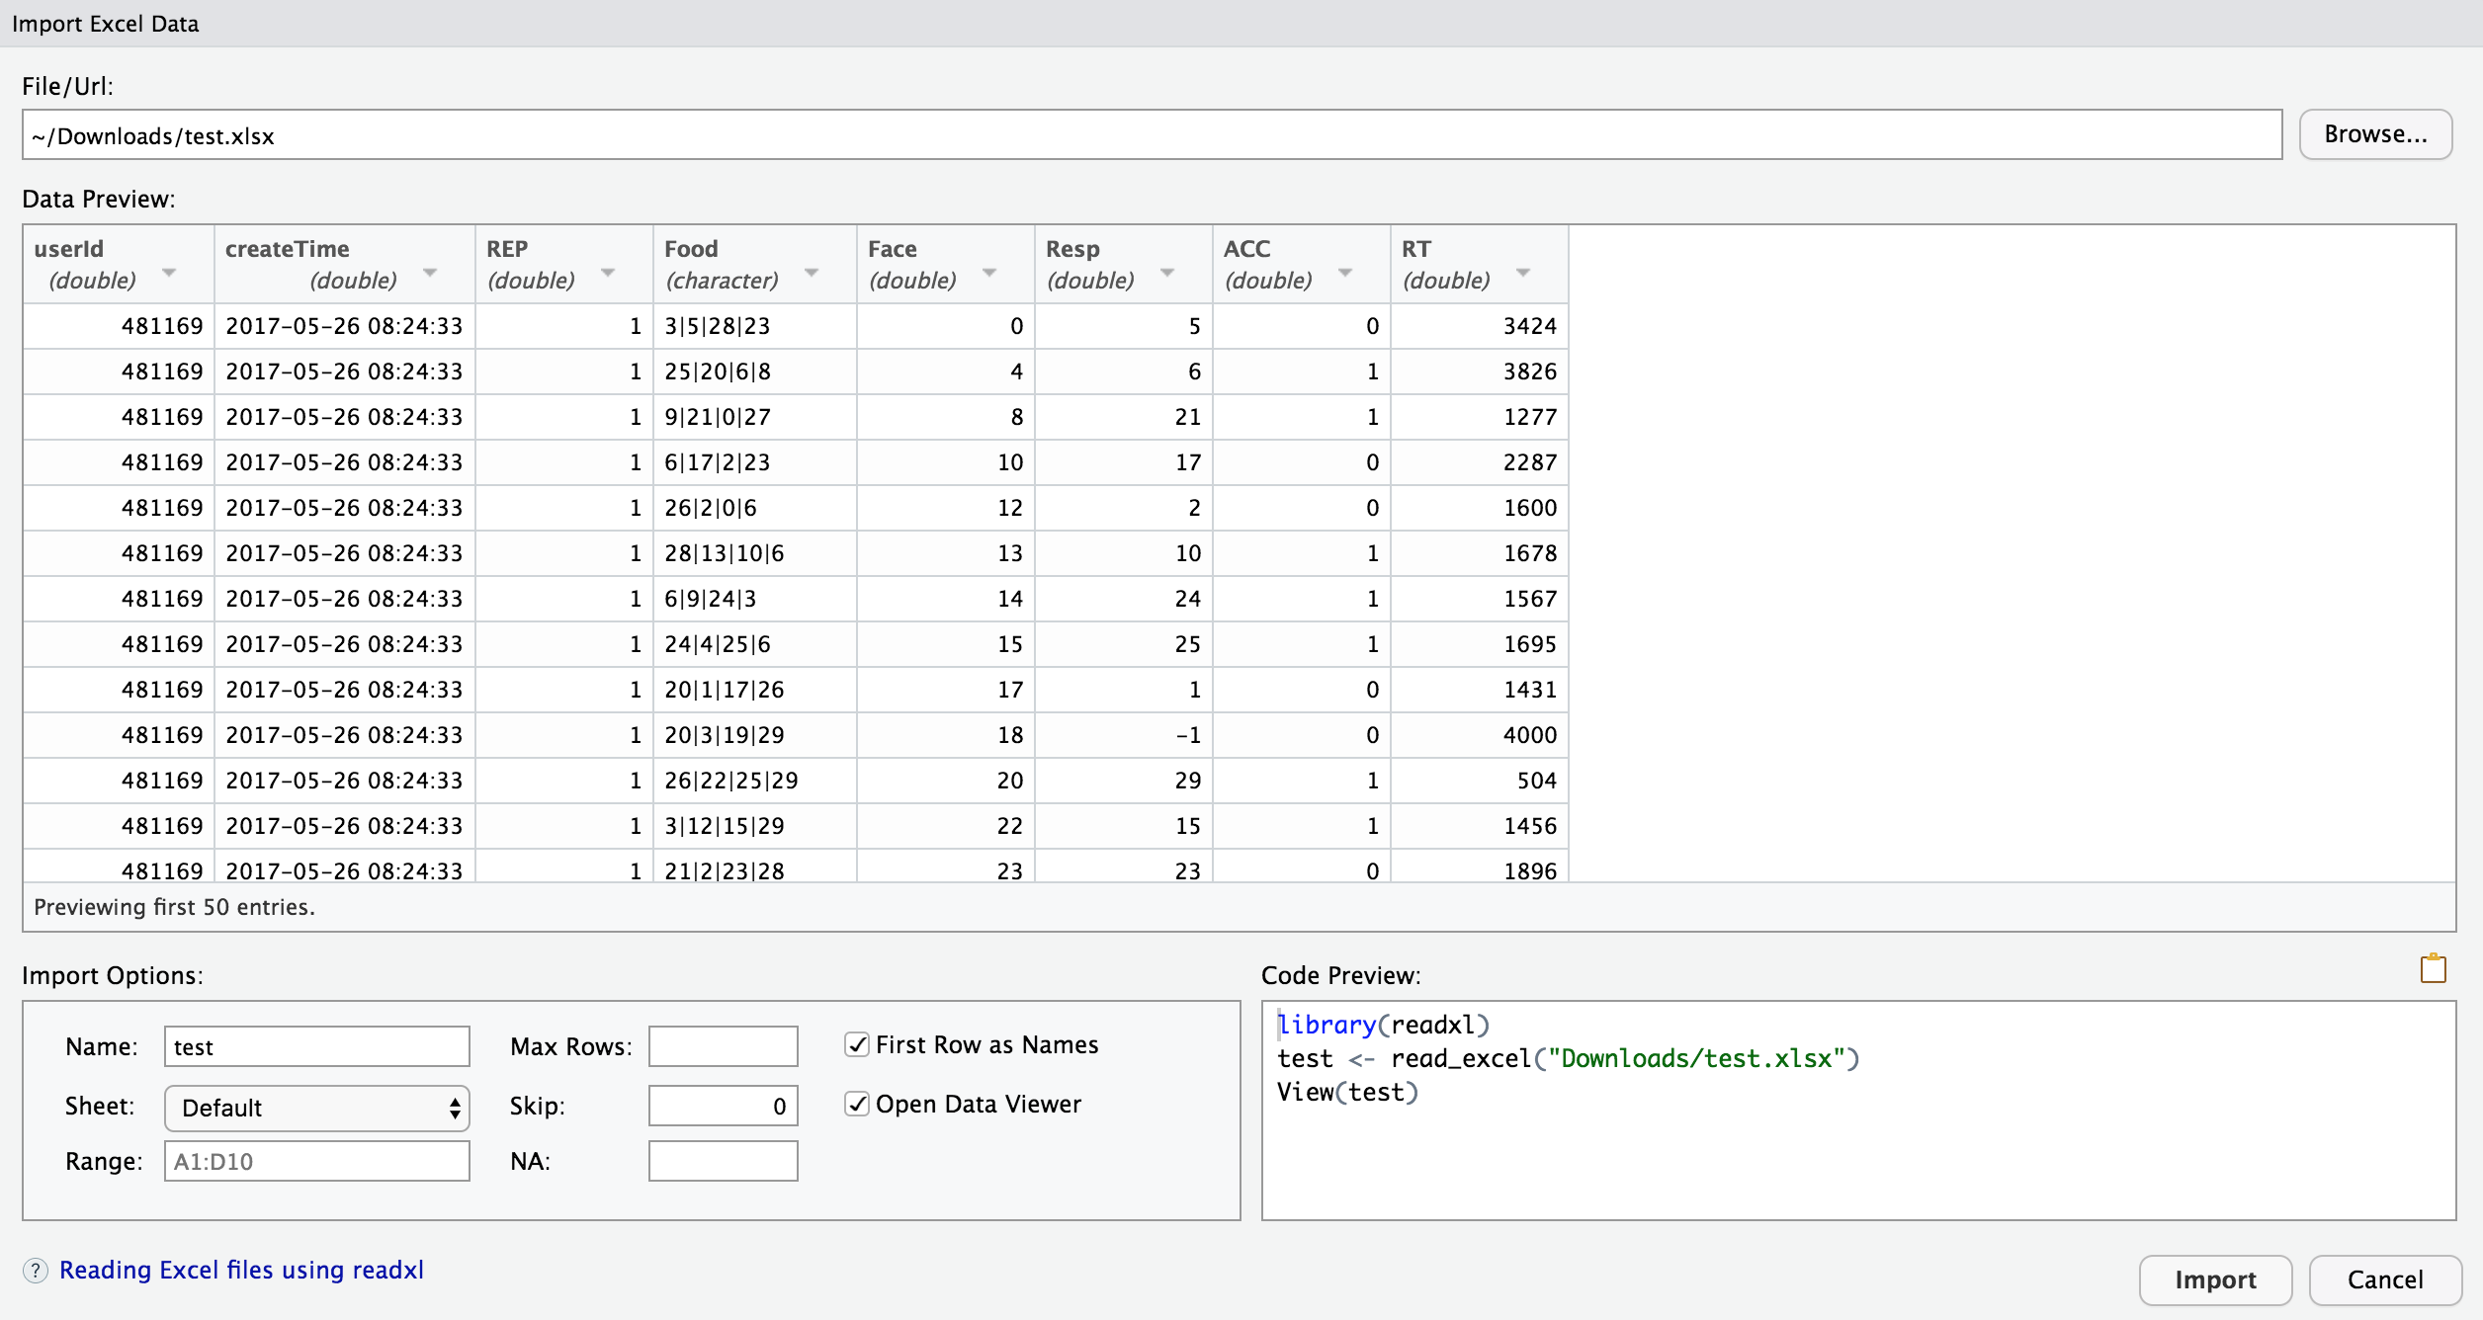Click the Import button
Image resolution: width=2483 pixels, height=1320 pixels.
pyautogui.click(x=2215, y=1279)
